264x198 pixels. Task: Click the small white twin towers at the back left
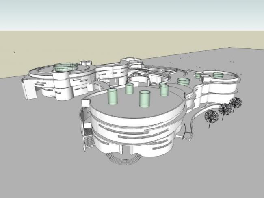tap(86, 63)
